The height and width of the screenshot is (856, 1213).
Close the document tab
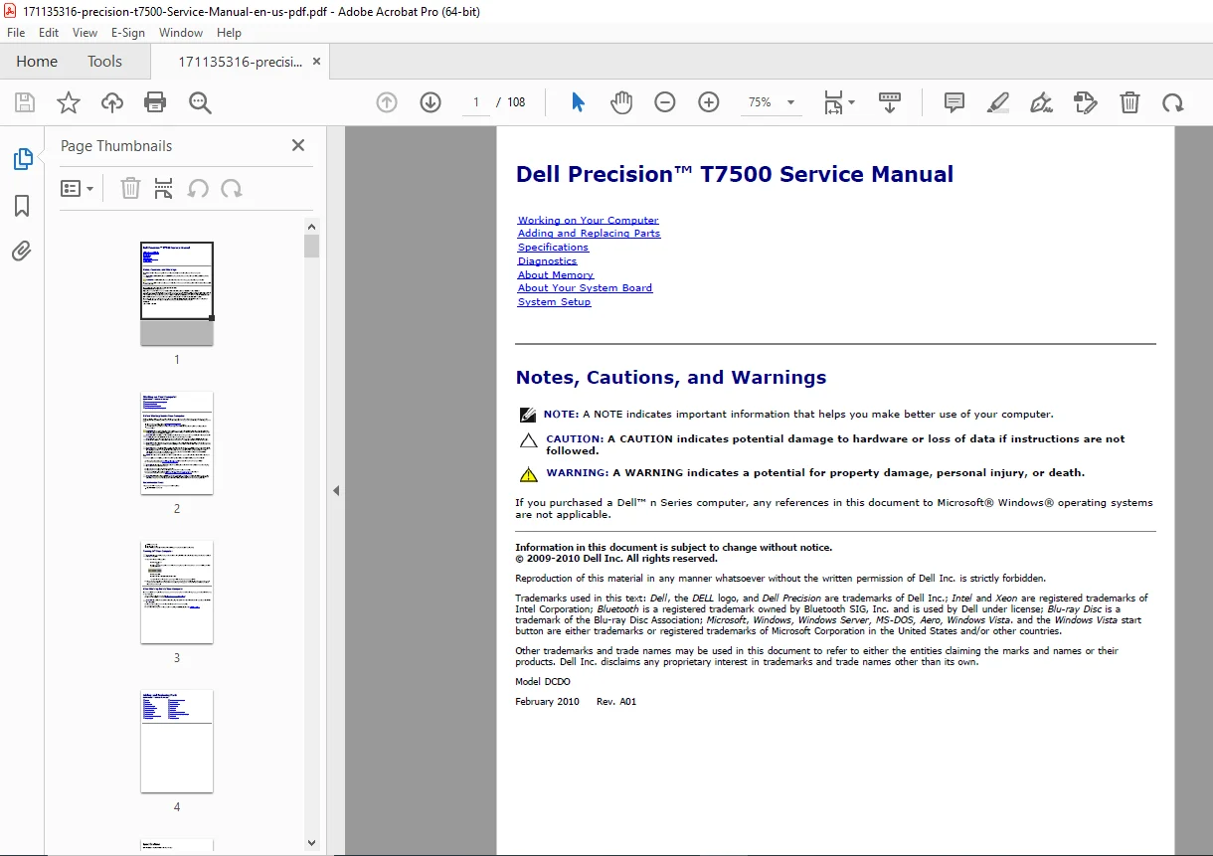(x=317, y=62)
